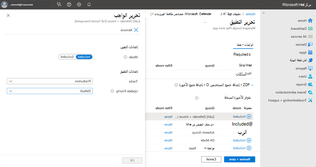Open the account avatar menu

(4, 4)
